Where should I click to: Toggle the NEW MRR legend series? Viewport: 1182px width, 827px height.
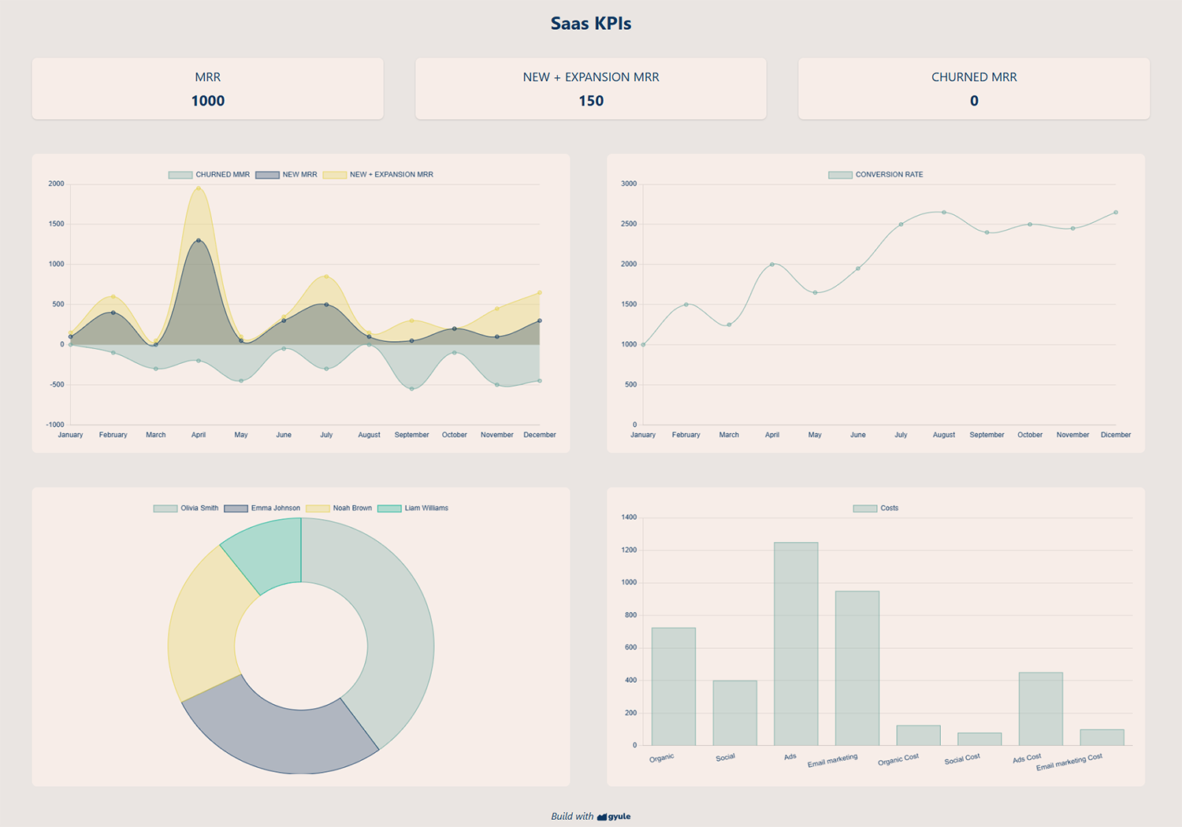coord(286,175)
